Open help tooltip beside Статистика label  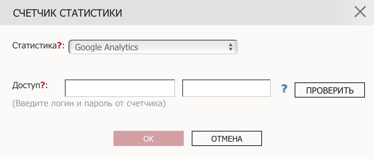pos(59,46)
